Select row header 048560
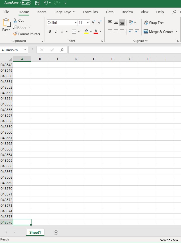Screen dimensions: 181x243 (x=6, y=132)
